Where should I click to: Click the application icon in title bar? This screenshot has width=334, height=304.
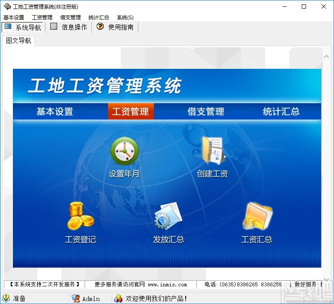click(7, 6)
